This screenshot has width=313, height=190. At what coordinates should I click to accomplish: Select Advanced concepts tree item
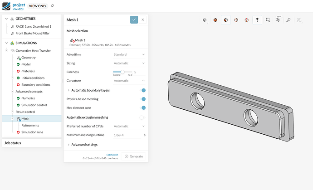pyautogui.click(x=29, y=92)
